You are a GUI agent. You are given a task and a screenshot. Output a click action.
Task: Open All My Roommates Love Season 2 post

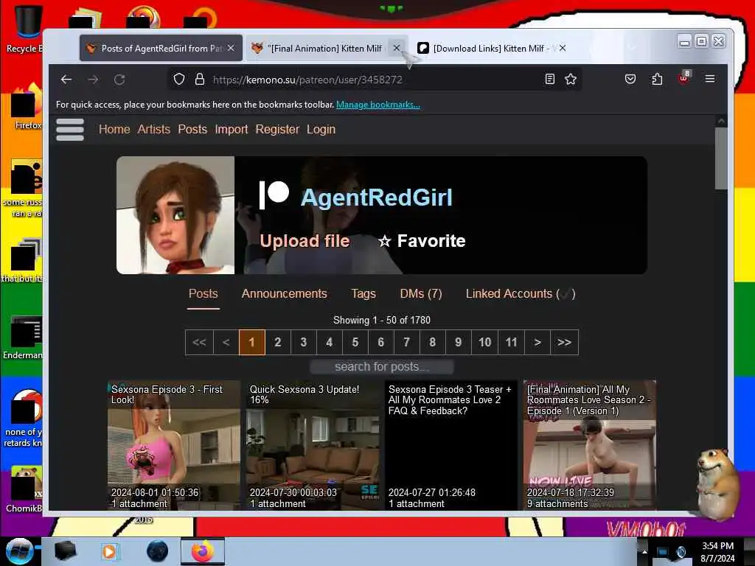pos(589,445)
